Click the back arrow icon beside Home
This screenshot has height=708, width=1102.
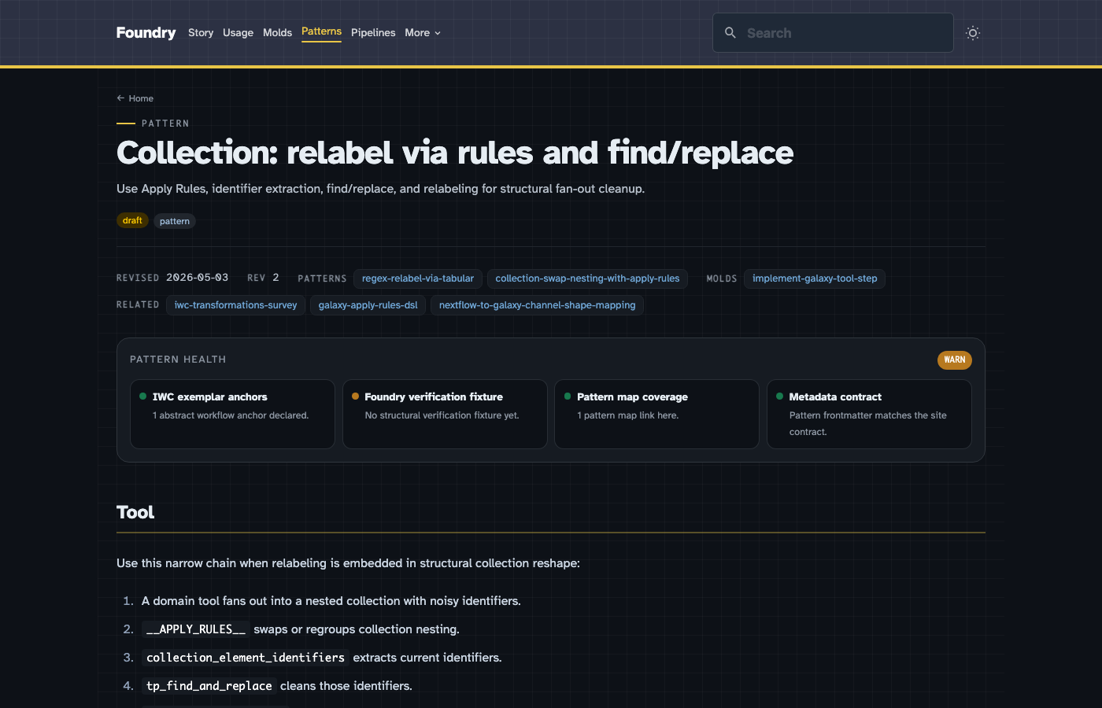120,98
